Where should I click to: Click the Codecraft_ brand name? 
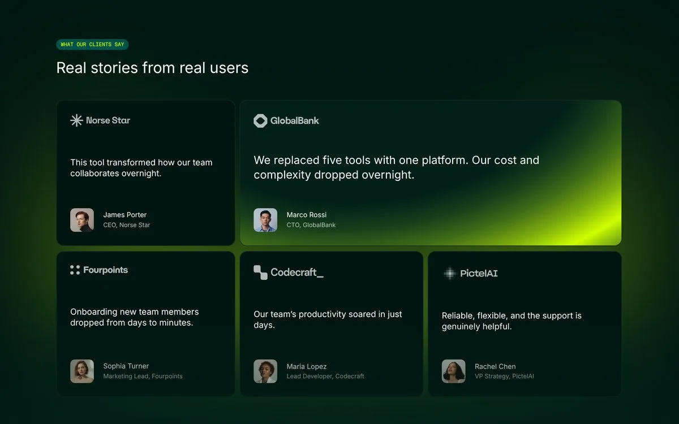297,272
